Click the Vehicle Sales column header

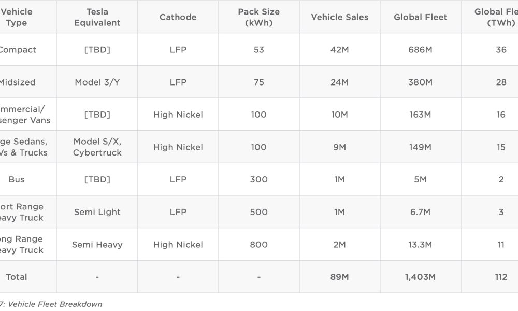[340, 17]
